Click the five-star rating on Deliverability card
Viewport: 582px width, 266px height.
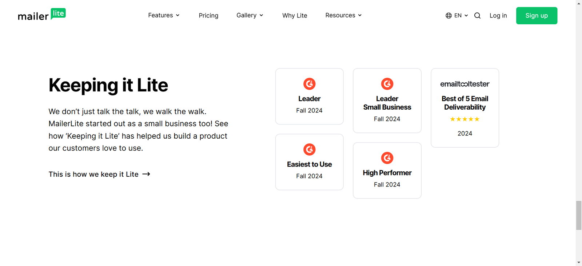(465, 119)
